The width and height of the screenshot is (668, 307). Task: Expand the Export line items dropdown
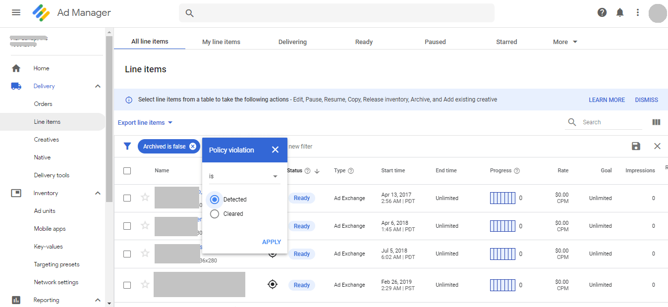click(x=145, y=123)
